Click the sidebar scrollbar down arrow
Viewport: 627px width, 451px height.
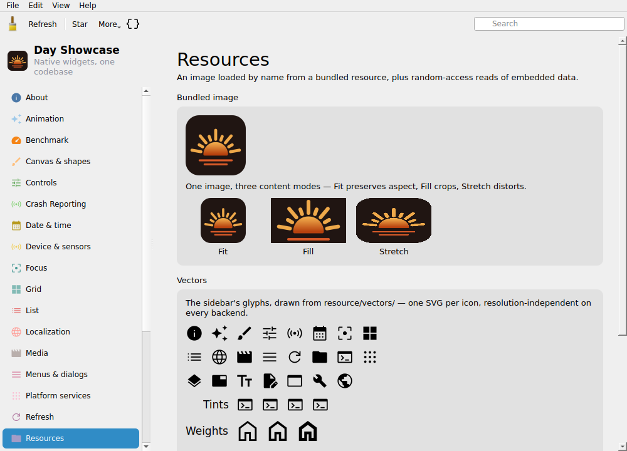tap(146, 447)
